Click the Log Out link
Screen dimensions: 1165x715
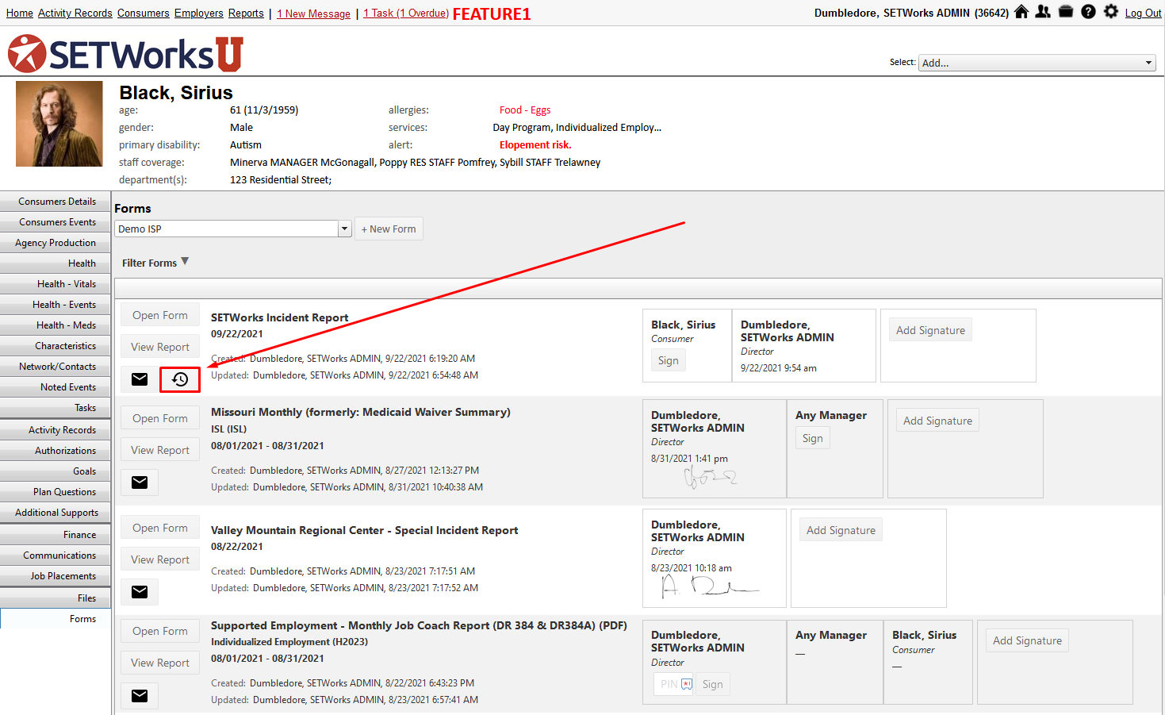(1143, 13)
